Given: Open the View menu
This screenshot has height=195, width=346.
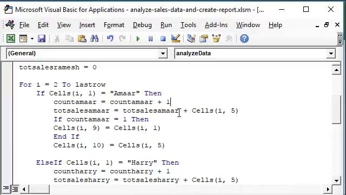Looking at the screenshot, I should coord(64,25).
